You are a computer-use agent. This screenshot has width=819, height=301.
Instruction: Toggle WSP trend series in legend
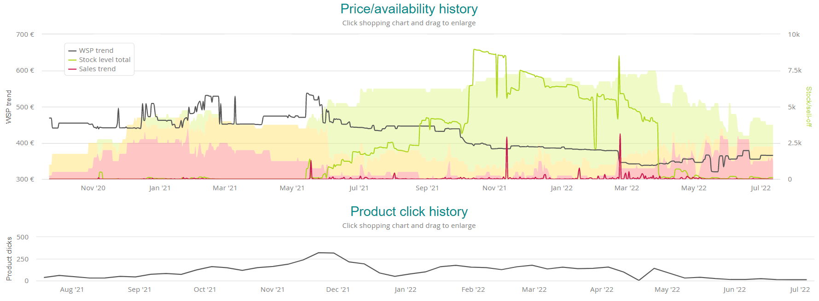(x=96, y=51)
